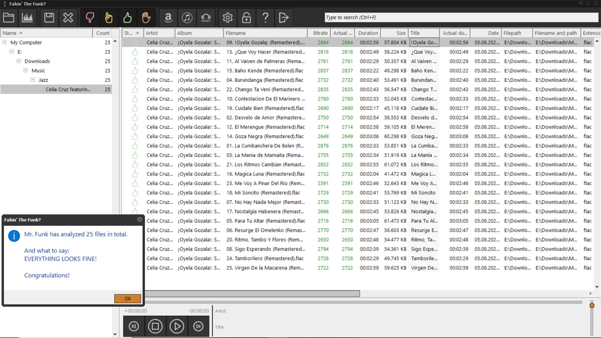Image resolution: width=601 pixels, height=338 pixels.
Task: Click the orange volume slider knob
Action: coord(592,305)
